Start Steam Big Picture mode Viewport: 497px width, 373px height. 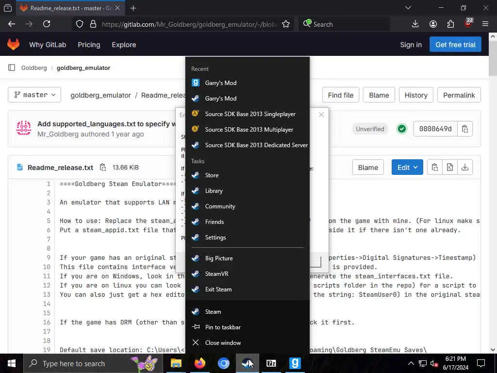coord(247,258)
